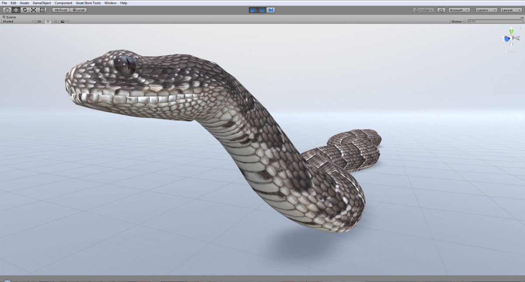Image resolution: width=525 pixels, height=282 pixels.
Task: Open the GameObject menu
Action: 41,3
